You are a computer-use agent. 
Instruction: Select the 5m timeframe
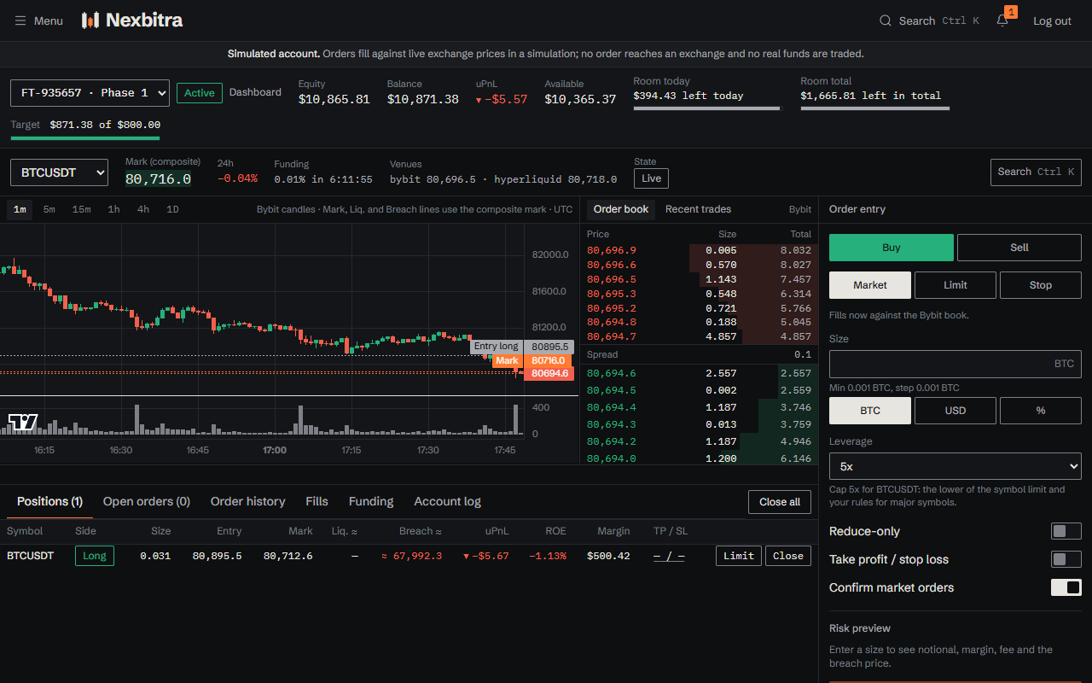[49, 209]
